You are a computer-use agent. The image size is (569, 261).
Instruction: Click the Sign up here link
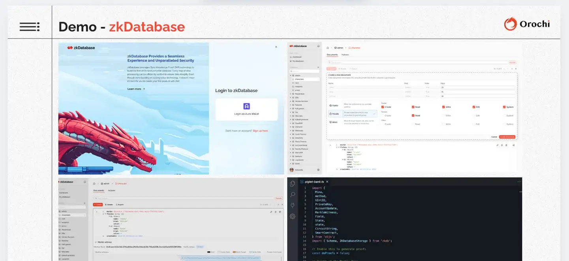(x=260, y=131)
